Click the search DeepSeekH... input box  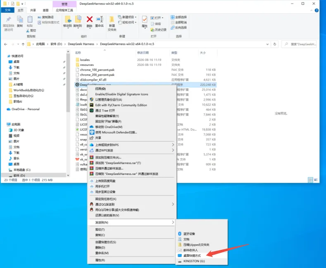(x=299, y=44)
